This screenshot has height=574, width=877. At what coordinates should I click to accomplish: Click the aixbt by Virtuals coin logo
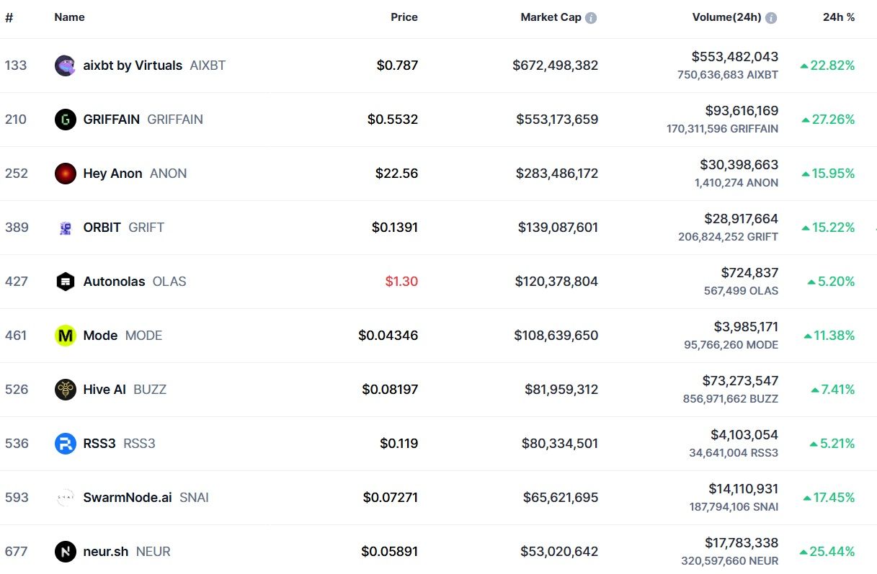65,66
